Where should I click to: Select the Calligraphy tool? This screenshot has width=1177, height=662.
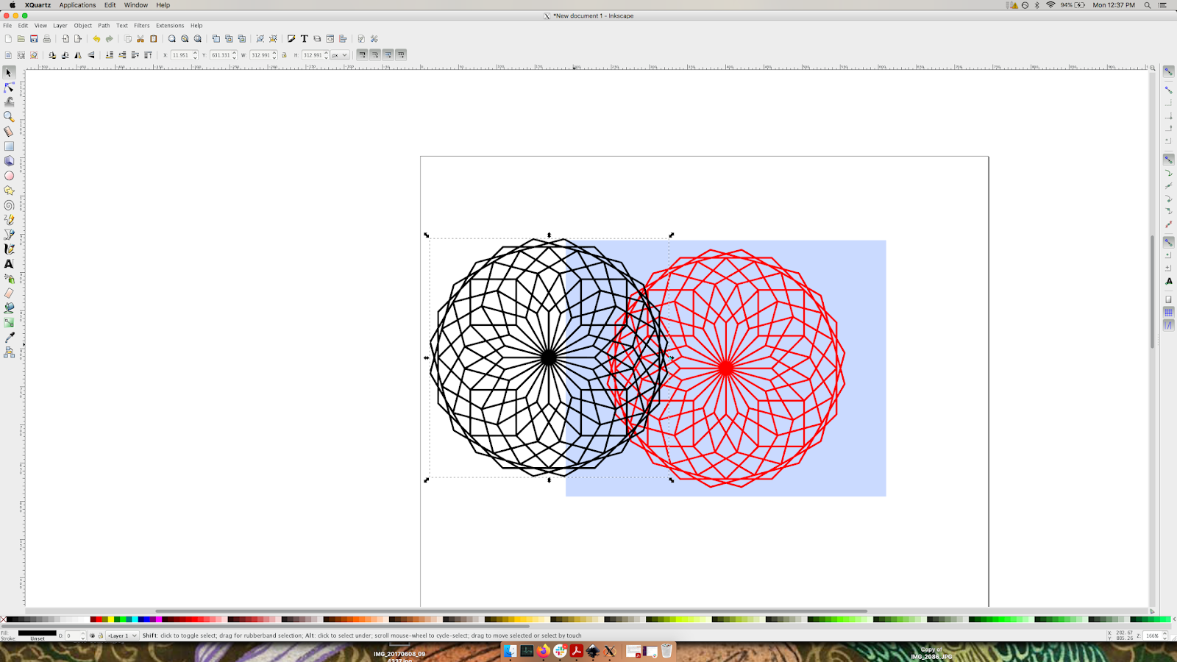click(x=9, y=249)
